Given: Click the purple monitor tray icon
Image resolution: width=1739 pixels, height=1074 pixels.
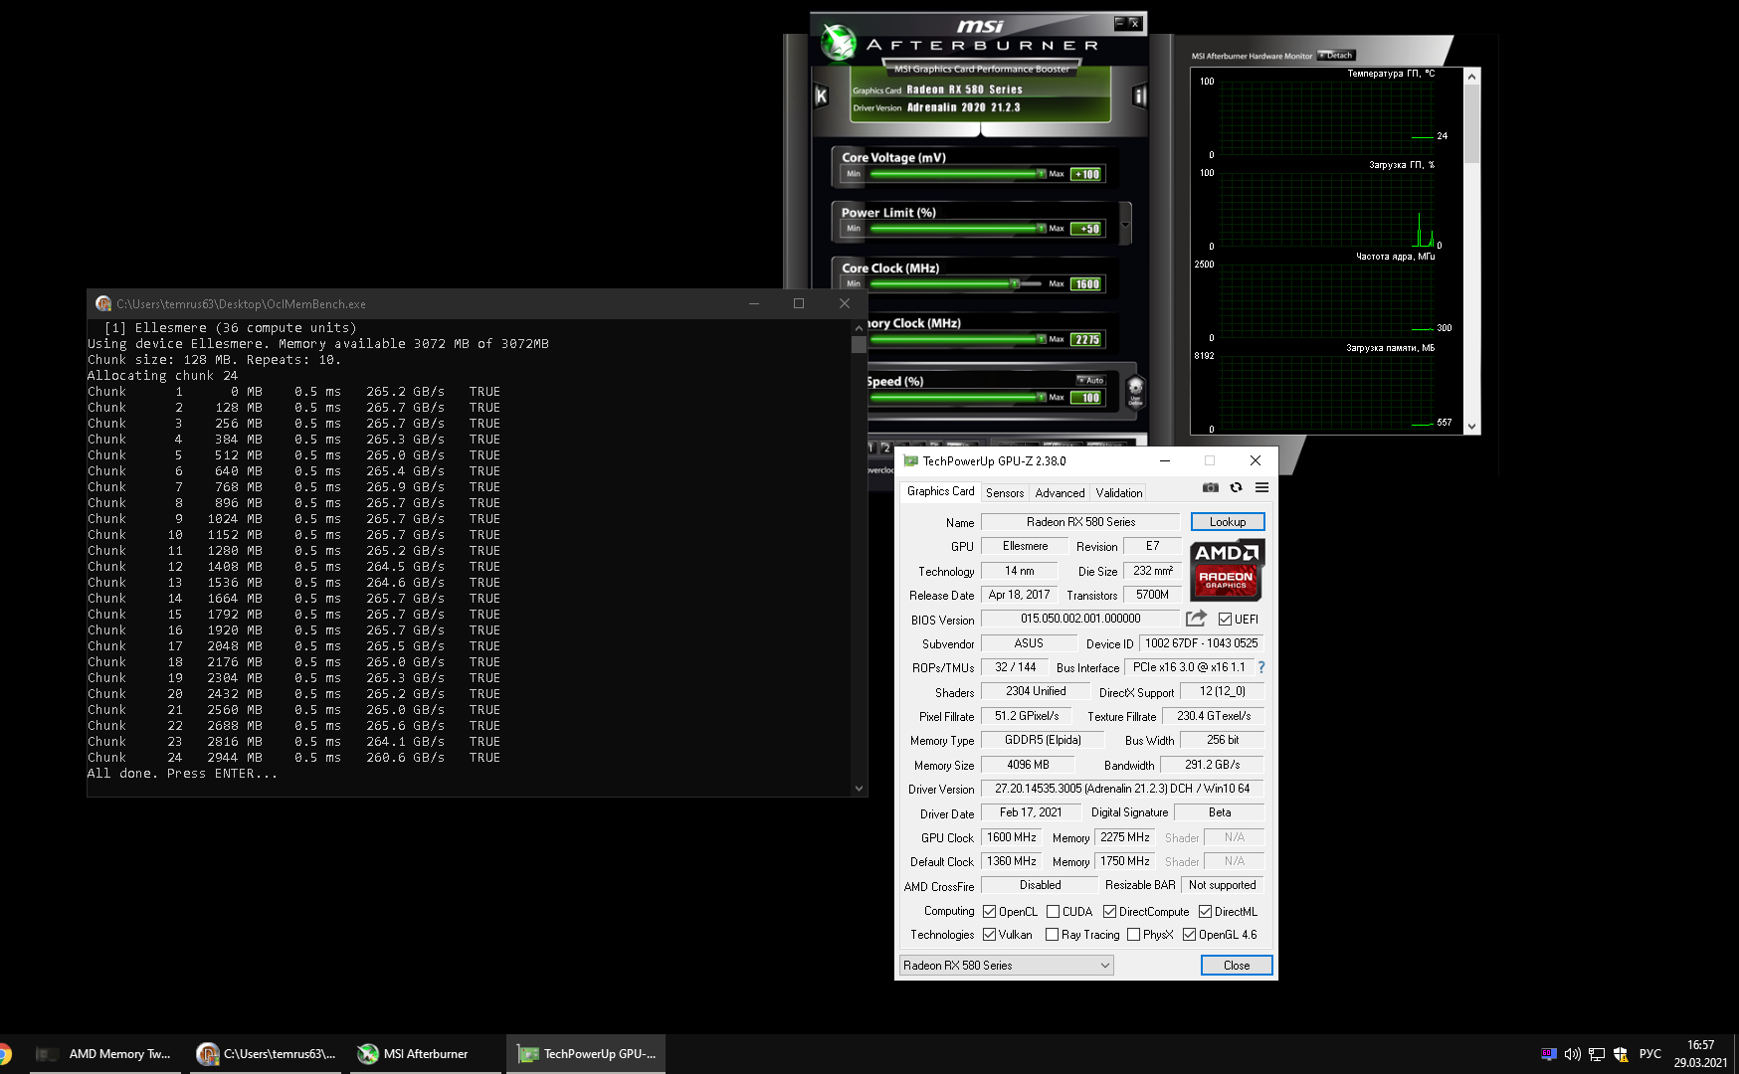Looking at the screenshot, I should pos(1549,1054).
